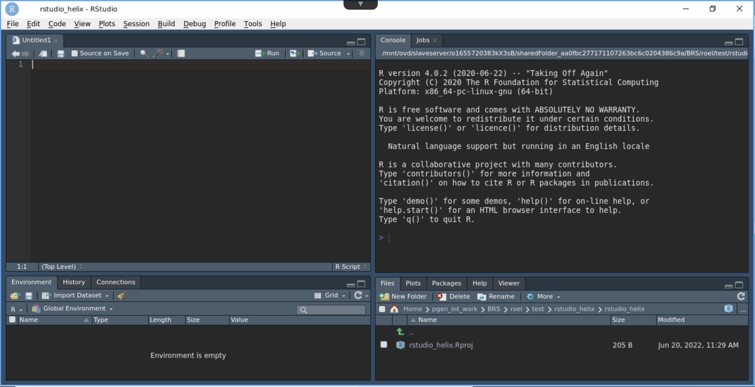This screenshot has width=755, height=387.
Task: Open More dropdown in Files pane
Action: pyautogui.click(x=544, y=297)
